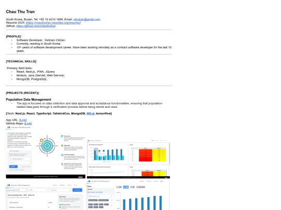Click the Filters and bar chart screenshot
This screenshot has width=281, height=210.
point(129,194)
